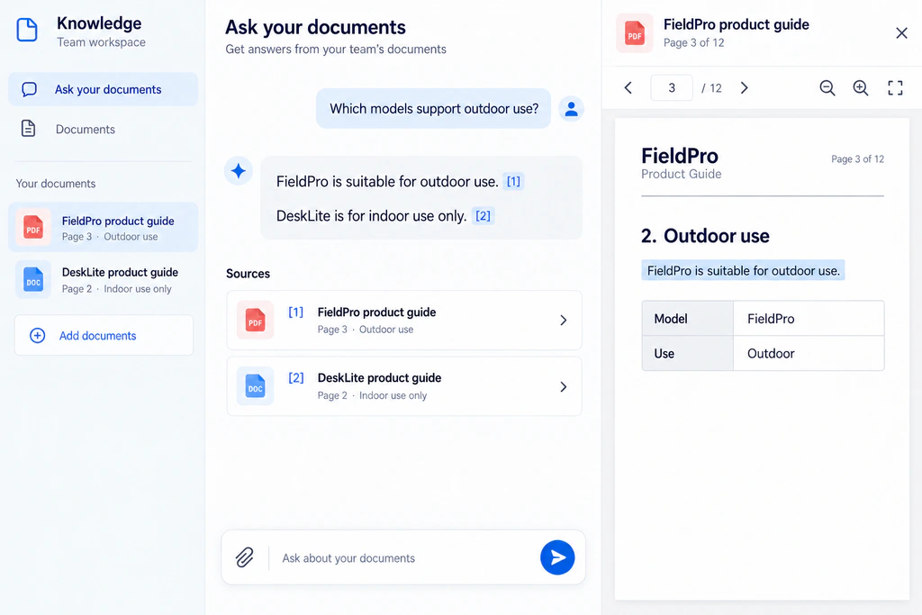Click the DOC icon in source [2] card
Screen dimensions: 922x615
(255, 386)
